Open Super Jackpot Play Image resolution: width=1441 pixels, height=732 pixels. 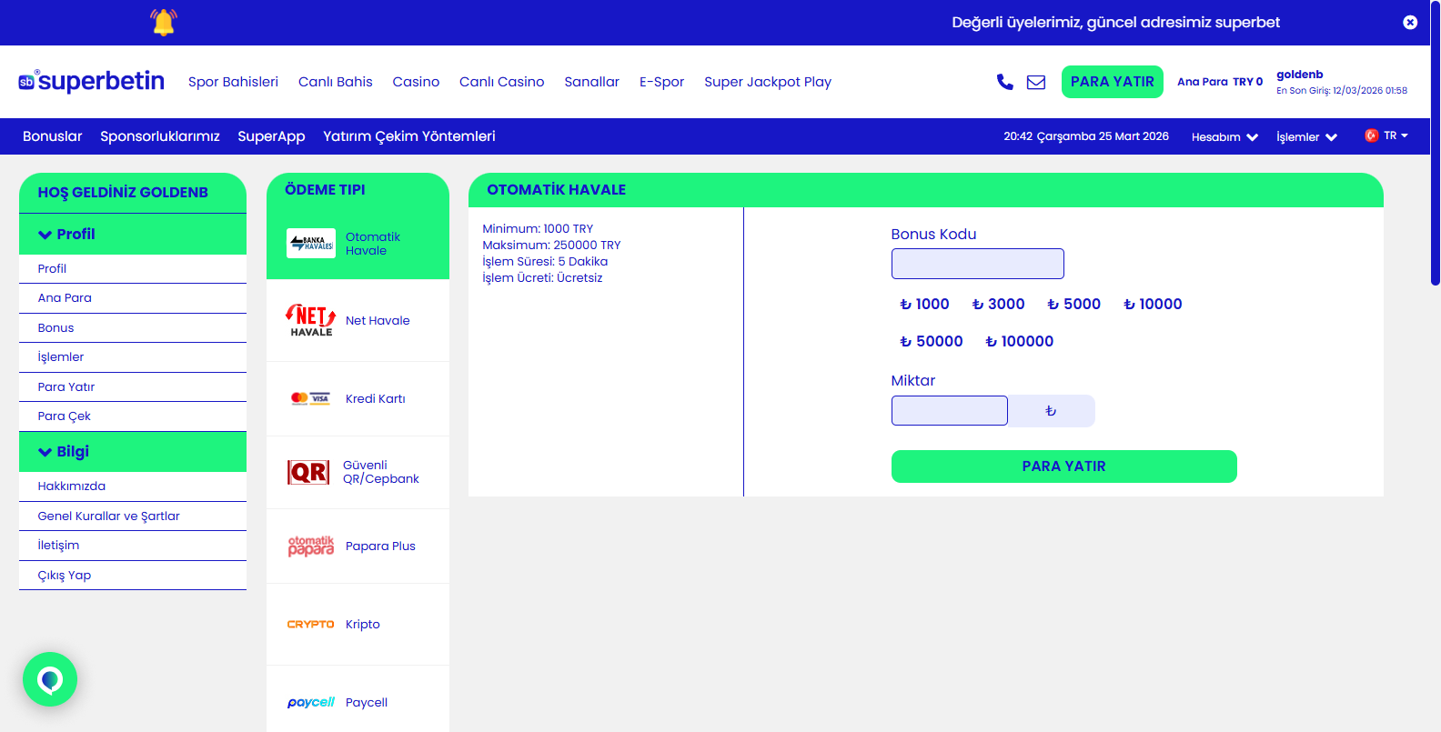tap(768, 82)
